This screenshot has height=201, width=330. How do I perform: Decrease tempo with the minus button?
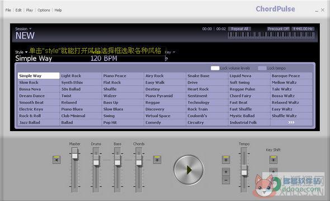coord(226,180)
